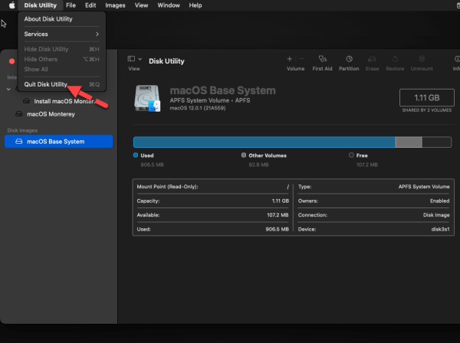Click macOS 12.0.1 (21A559) version text
Image resolution: width=460 pixels, height=343 pixels.
[198, 108]
